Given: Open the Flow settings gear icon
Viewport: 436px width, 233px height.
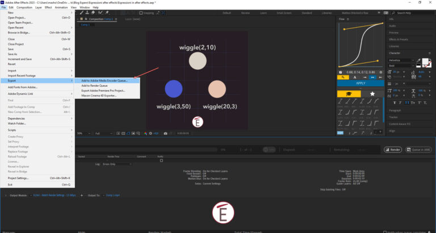Looking at the screenshot, I should (381, 72).
